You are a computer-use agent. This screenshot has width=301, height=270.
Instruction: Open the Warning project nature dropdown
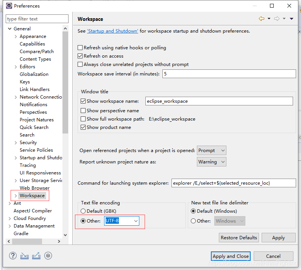(212, 162)
